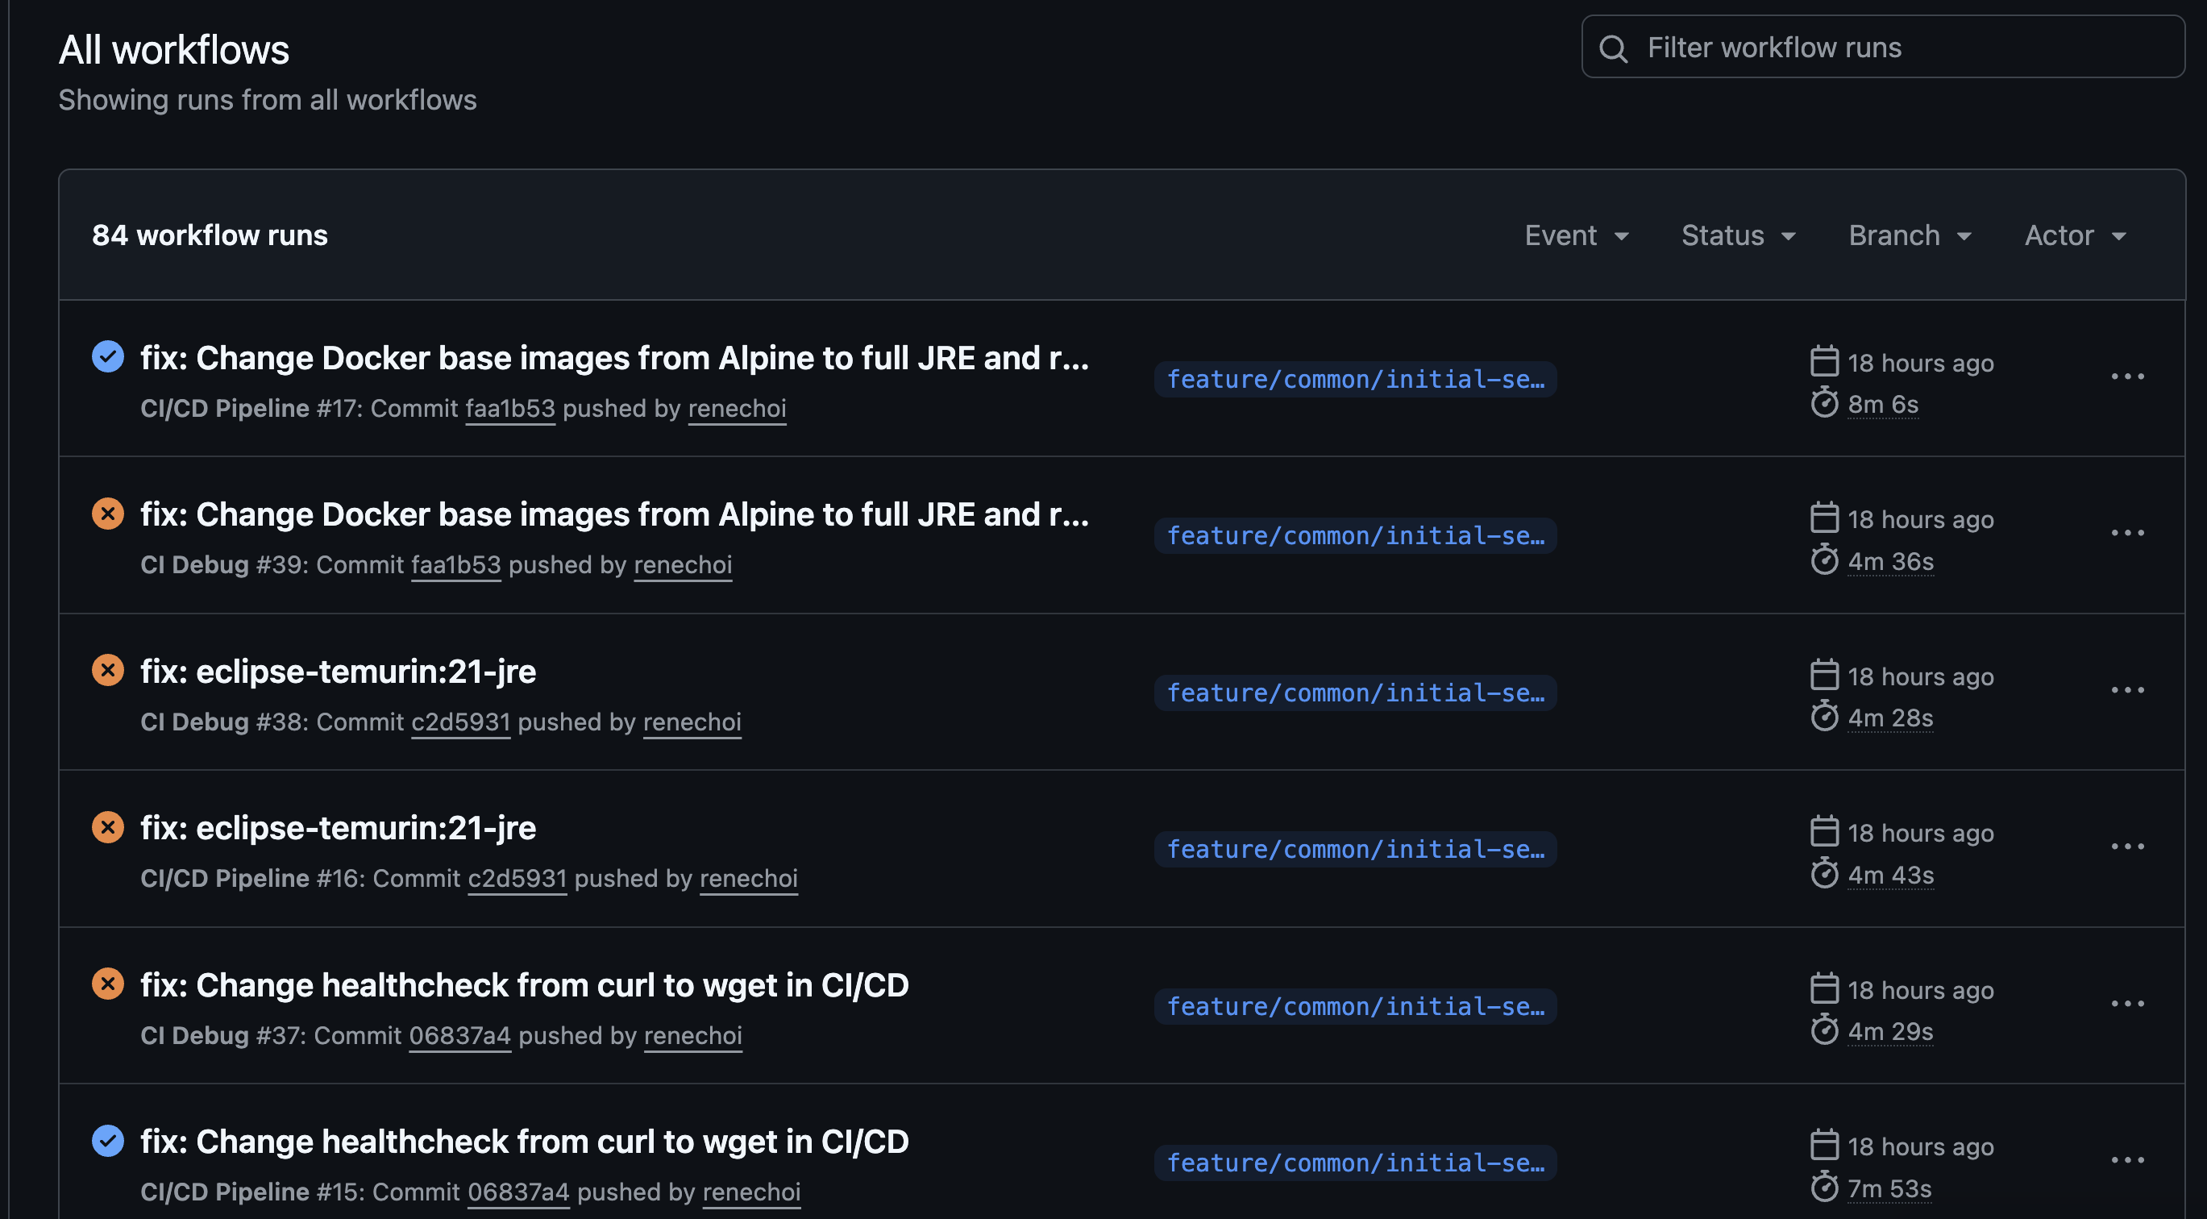
Task: Click branch label on CI Debug #39 row
Action: click(1355, 536)
